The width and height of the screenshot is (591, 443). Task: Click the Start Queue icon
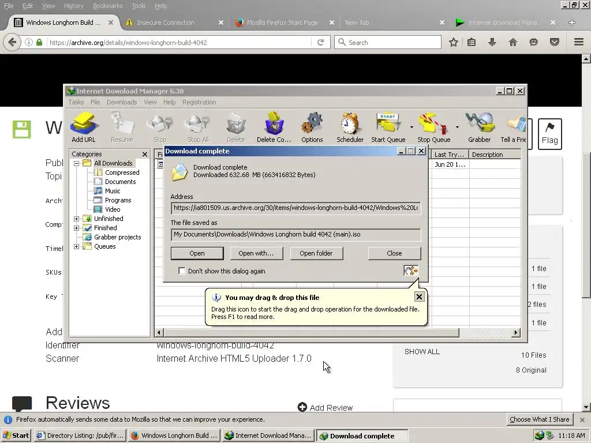coord(388,127)
